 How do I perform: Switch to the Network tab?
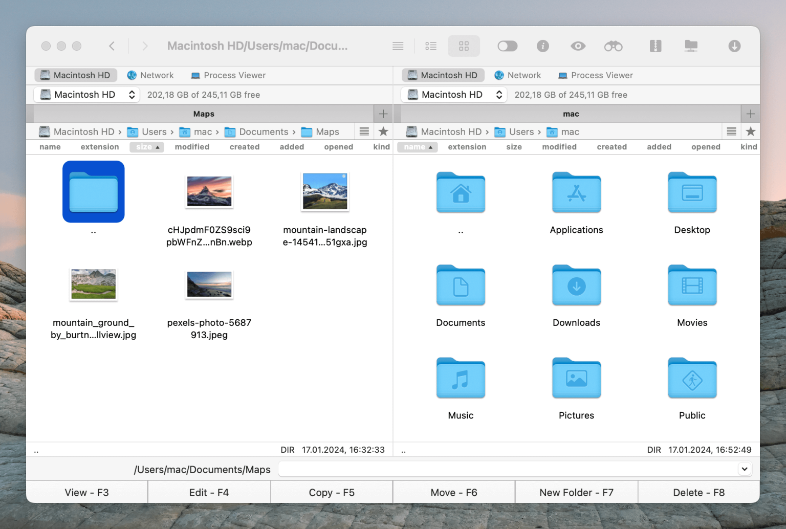click(150, 75)
